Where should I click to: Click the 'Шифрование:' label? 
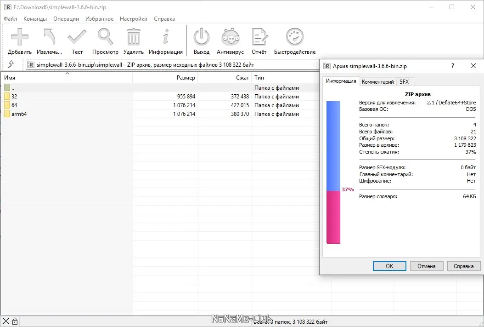pyautogui.click(x=375, y=181)
